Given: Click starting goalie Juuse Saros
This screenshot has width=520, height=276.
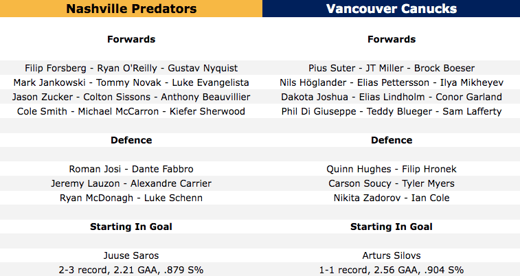Looking at the screenshot, I should click(x=131, y=255).
